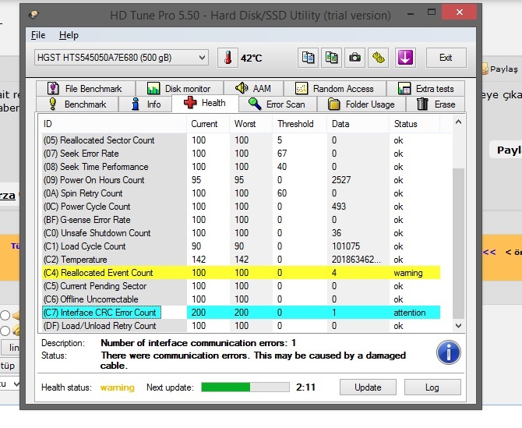Click the health list scroll up arrow
Screen dimensions: 522x428
click(458, 122)
